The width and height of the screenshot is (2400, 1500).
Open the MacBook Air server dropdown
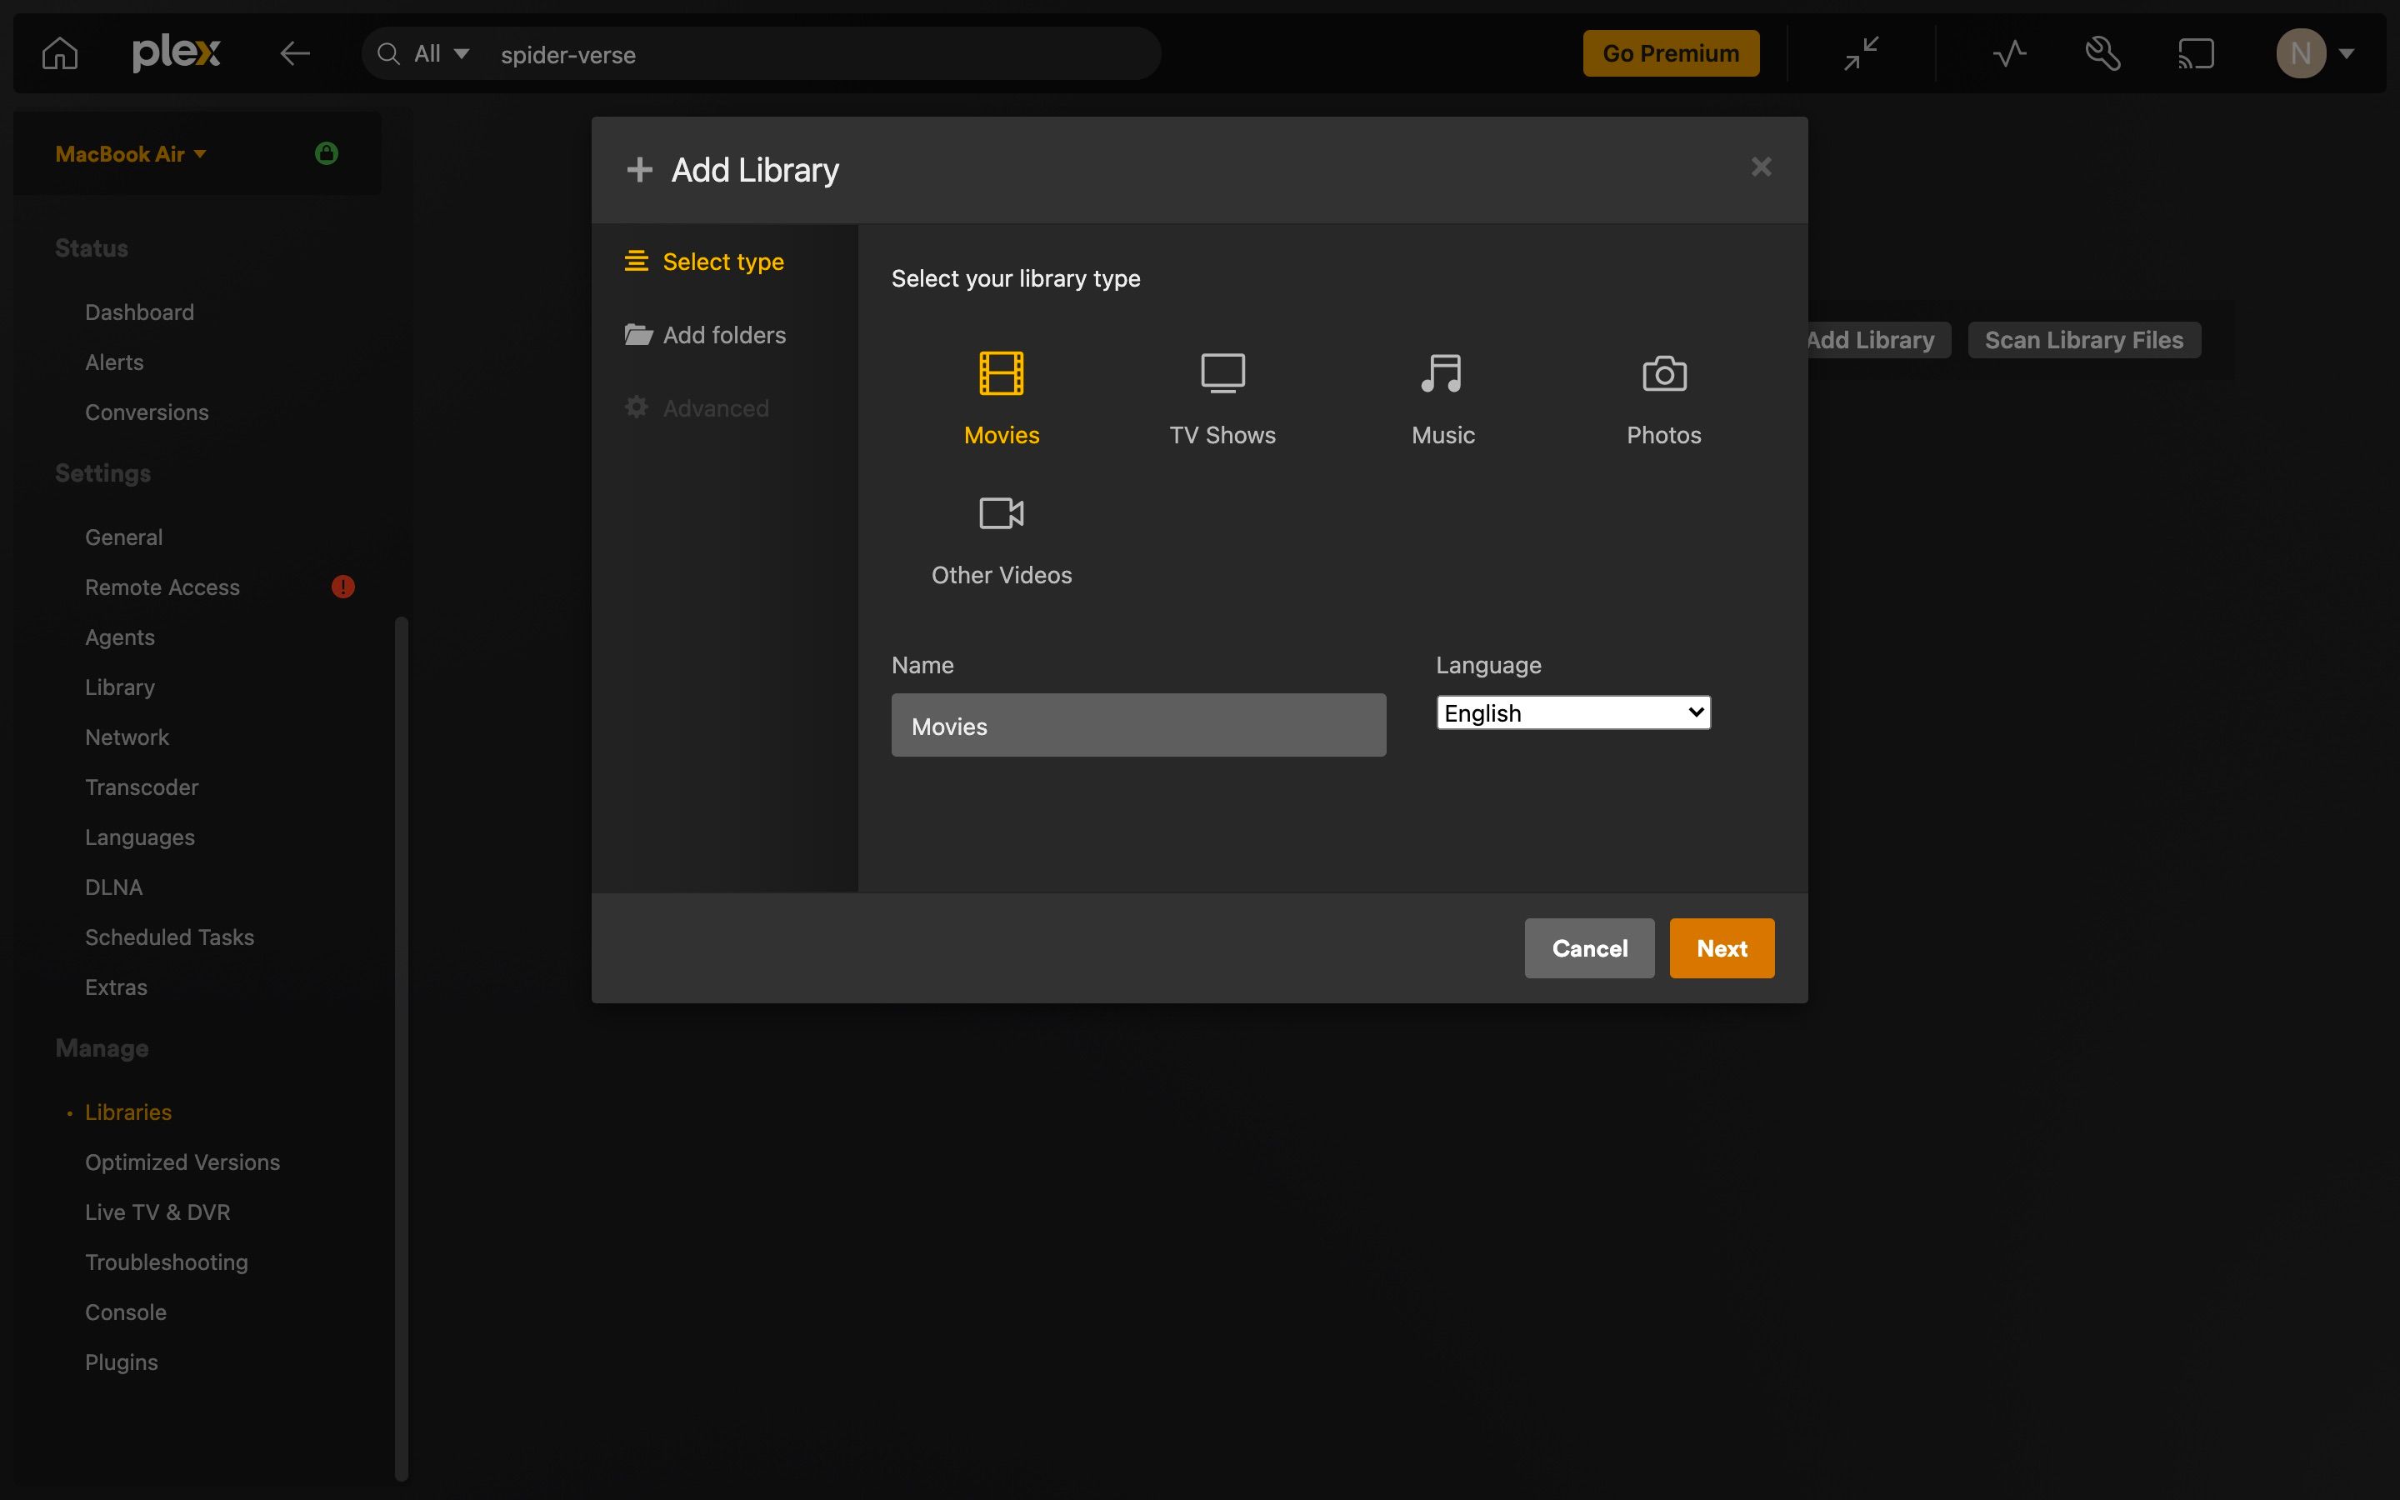[x=130, y=154]
